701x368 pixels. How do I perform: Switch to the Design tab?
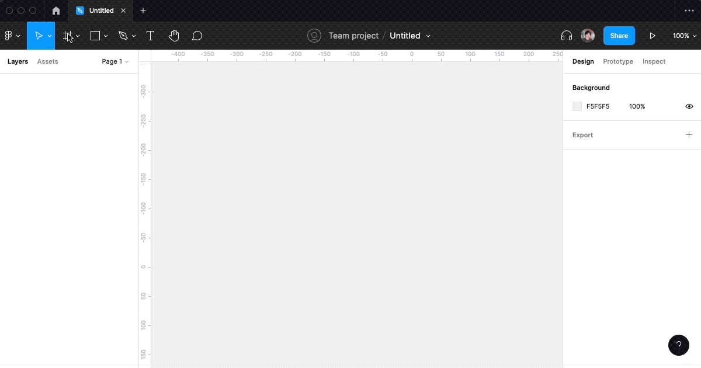coord(583,61)
